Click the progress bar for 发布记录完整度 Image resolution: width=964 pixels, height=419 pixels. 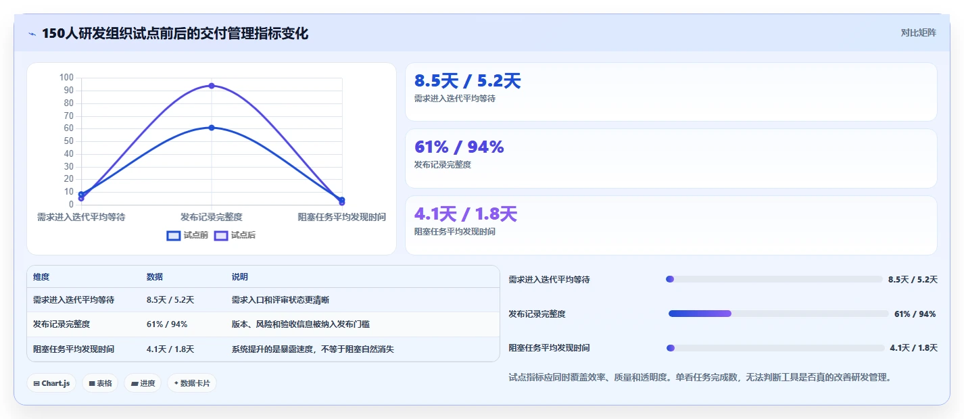click(x=778, y=314)
